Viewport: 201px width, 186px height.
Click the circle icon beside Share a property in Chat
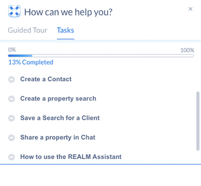click(x=11, y=138)
